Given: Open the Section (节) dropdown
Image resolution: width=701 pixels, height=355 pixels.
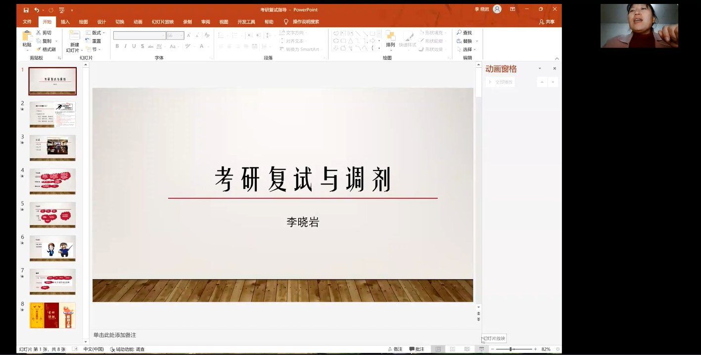Looking at the screenshot, I should pyautogui.click(x=93, y=49).
